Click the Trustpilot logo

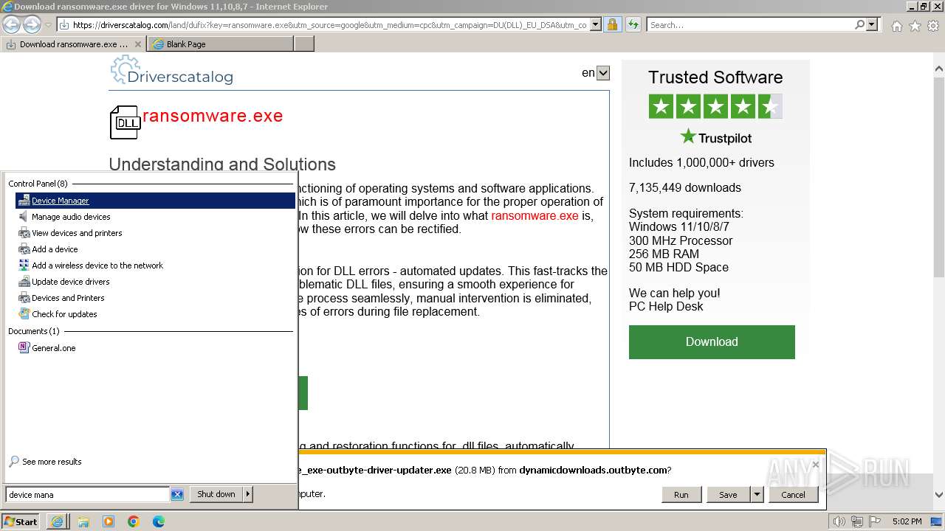pos(715,137)
